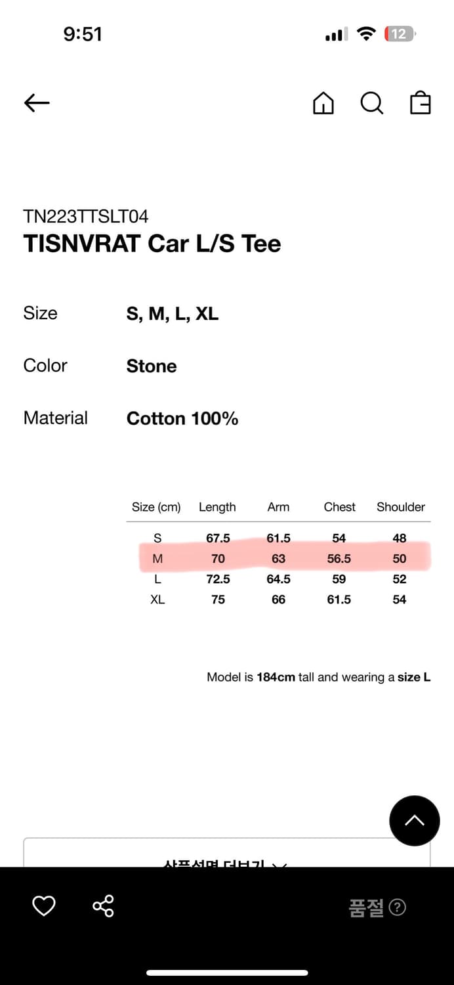454x985 pixels.
Task: Add item to wishlist with heart icon
Action: [44, 906]
